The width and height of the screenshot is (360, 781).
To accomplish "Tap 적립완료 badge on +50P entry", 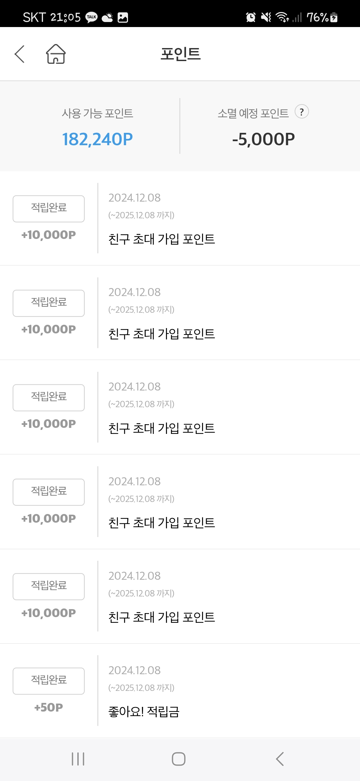I will 49,681.
